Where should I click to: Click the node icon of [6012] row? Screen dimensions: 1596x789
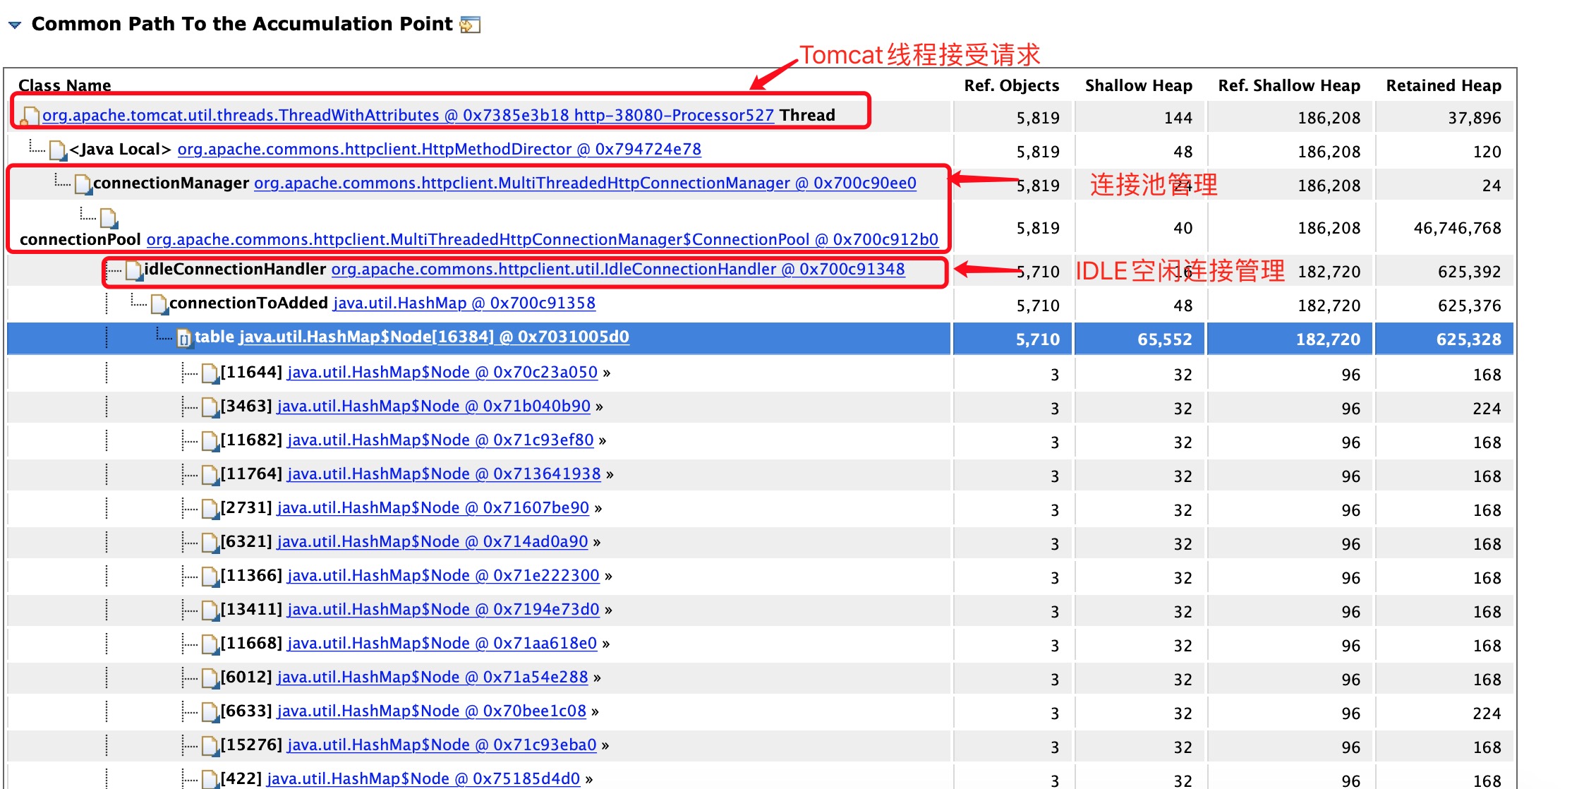pos(210,677)
